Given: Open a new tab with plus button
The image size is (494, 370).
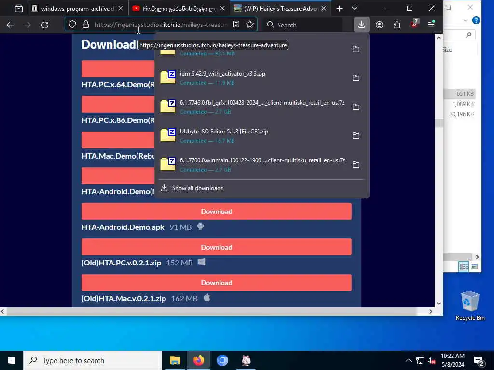Looking at the screenshot, I should pyautogui.click(x=339, y=9).
